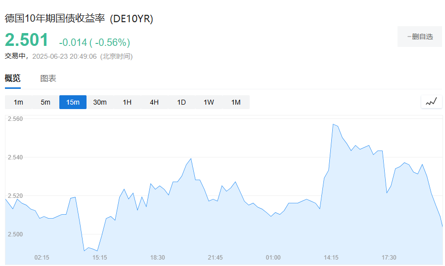Switch to the 图表 tab
Screen dimensions: 445x266
48,78
